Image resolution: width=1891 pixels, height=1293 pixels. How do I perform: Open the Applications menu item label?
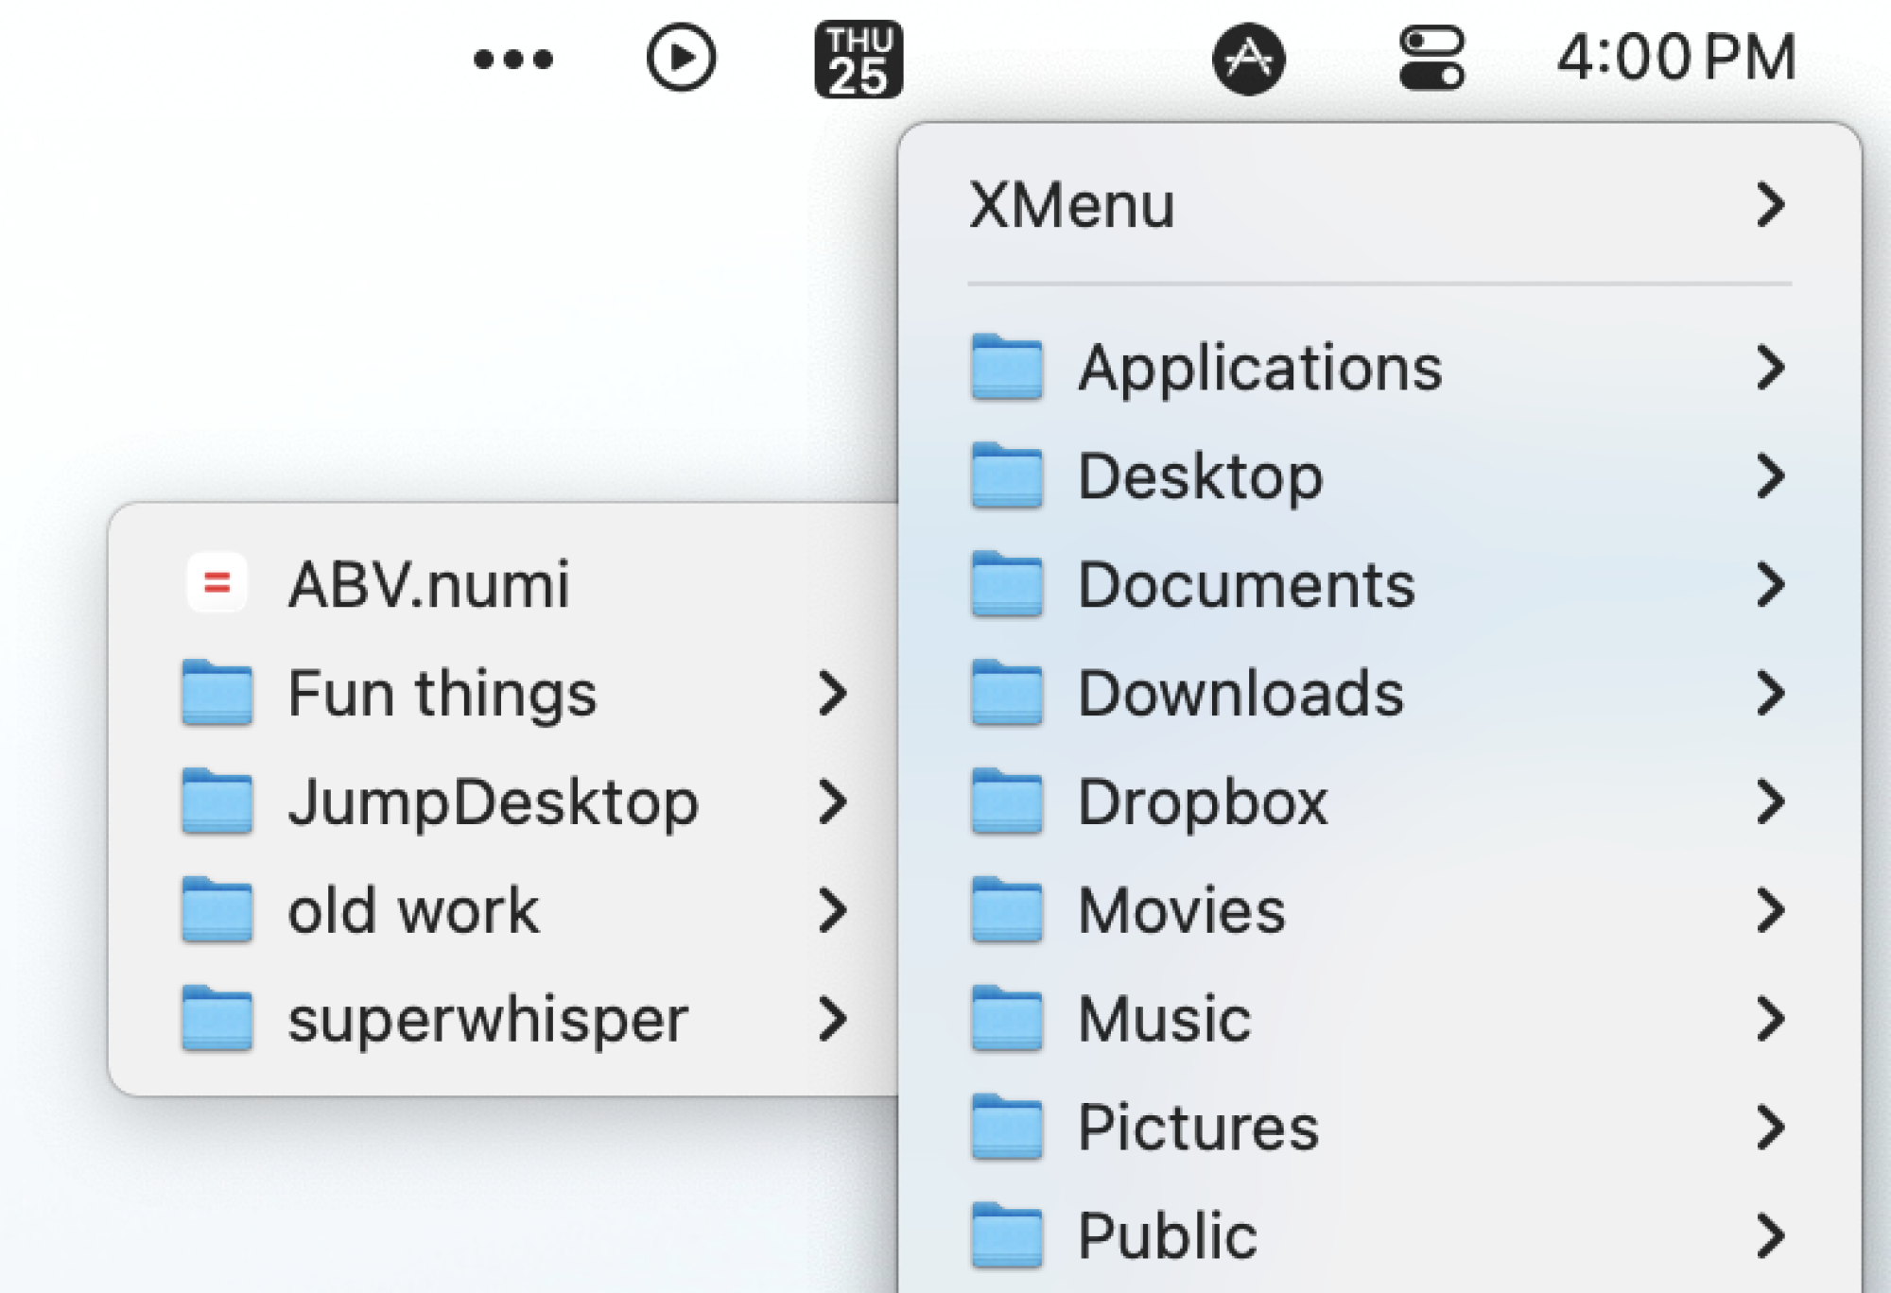(1260, 368)
